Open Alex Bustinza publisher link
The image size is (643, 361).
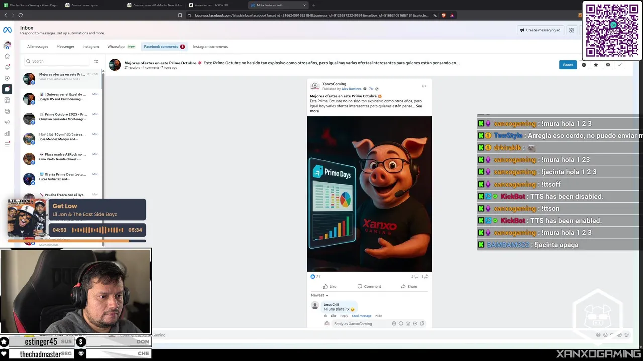coord(352,89)
